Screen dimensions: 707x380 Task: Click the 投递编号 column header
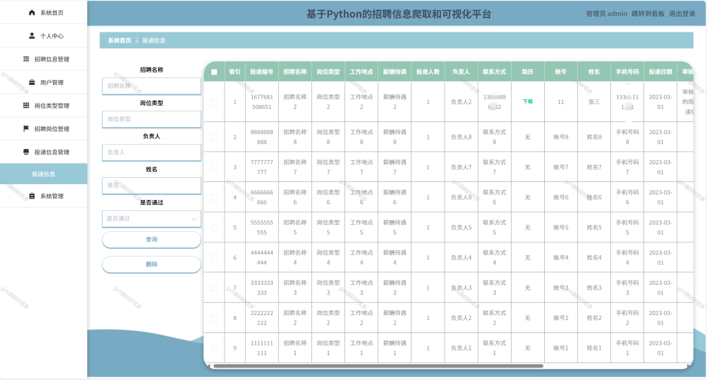point(262,72)
